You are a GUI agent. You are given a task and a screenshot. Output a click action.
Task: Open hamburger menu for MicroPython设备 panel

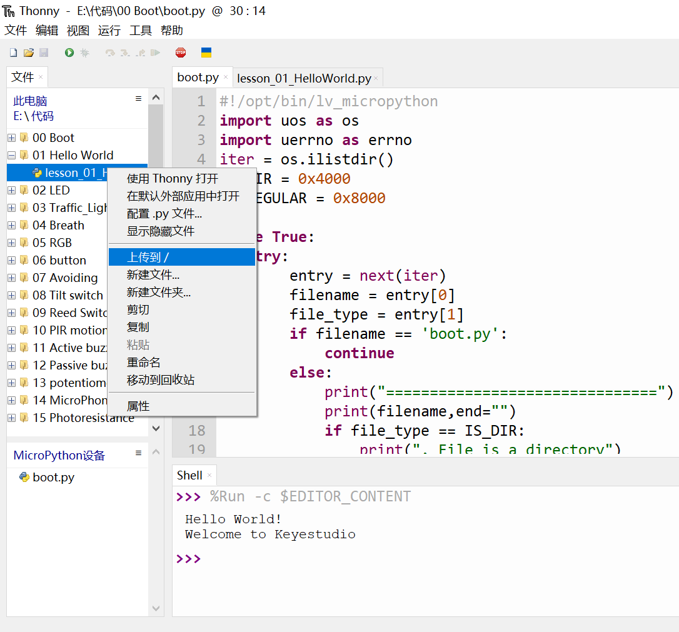pyautogui.click(x=139, y=453)
